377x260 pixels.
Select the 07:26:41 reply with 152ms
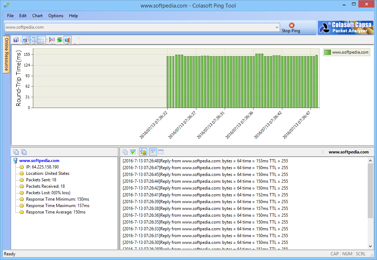(x=205, y=195)
